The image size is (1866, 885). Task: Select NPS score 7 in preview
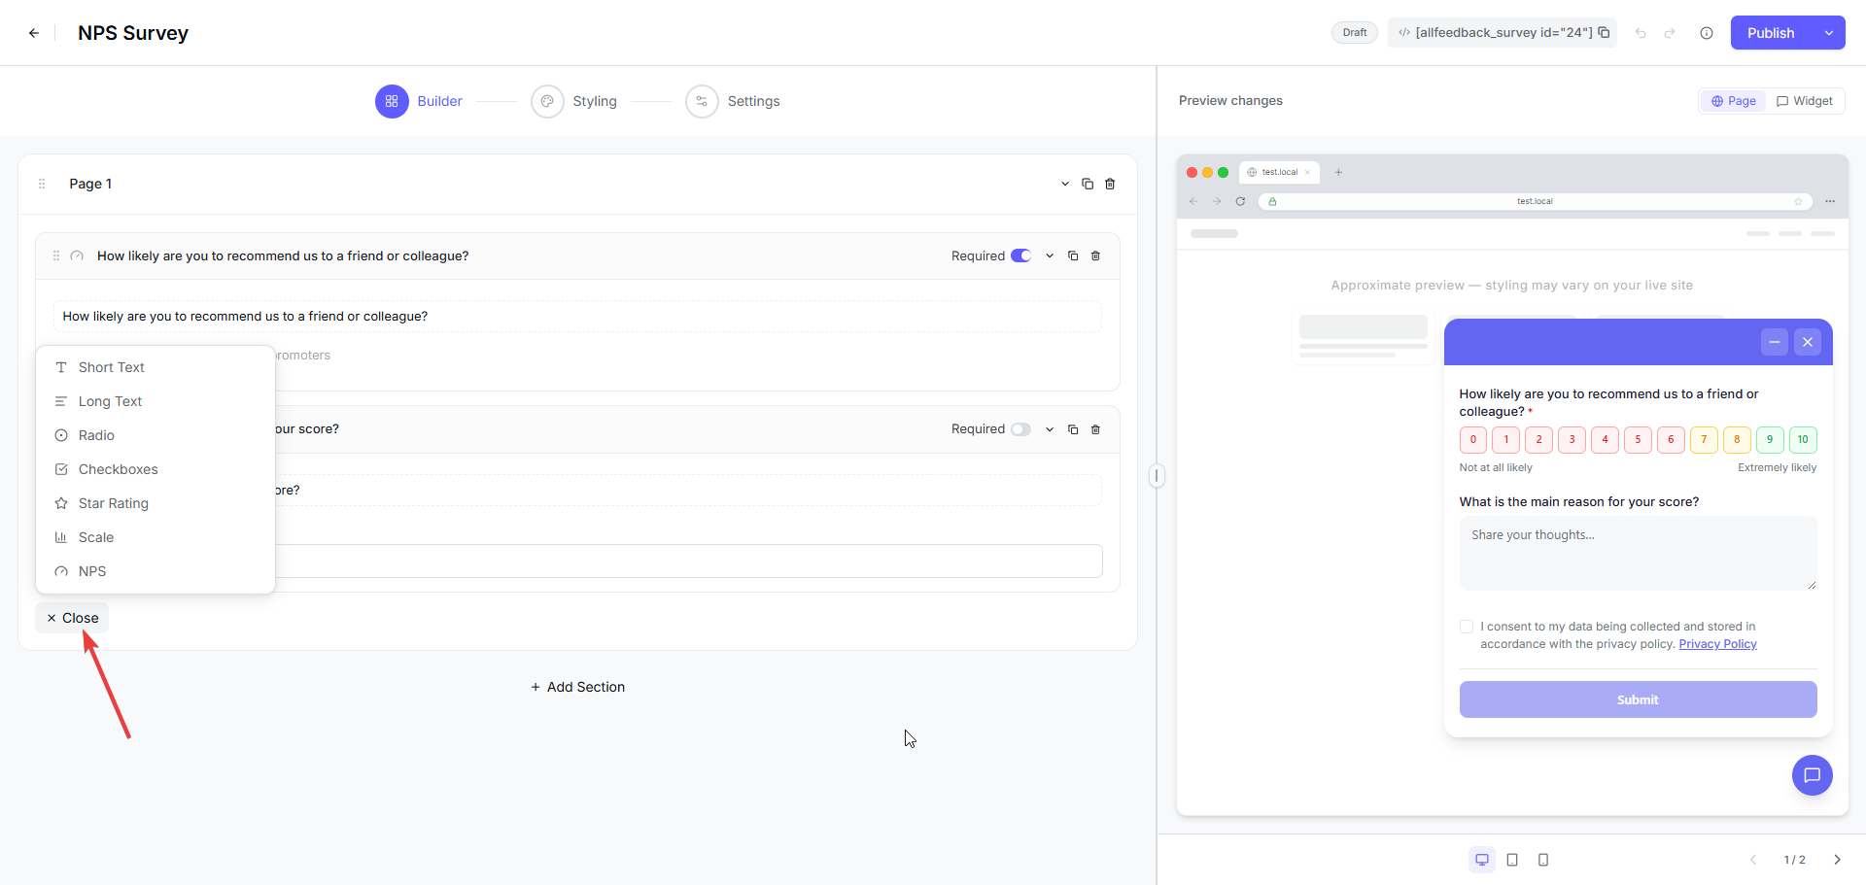click(1704, 440)
